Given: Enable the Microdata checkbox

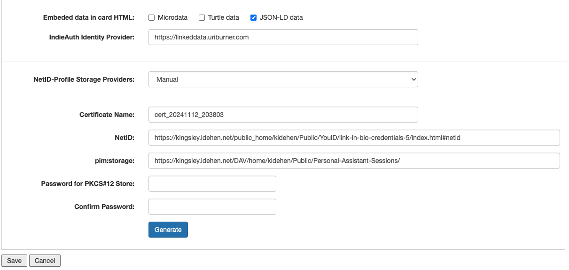Looking at the screenshot, I should [151, 18].
